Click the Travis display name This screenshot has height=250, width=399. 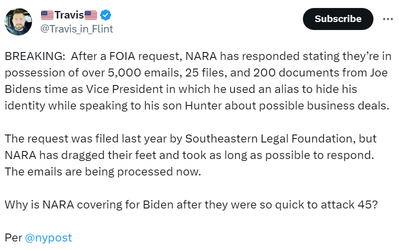point(69,15)
